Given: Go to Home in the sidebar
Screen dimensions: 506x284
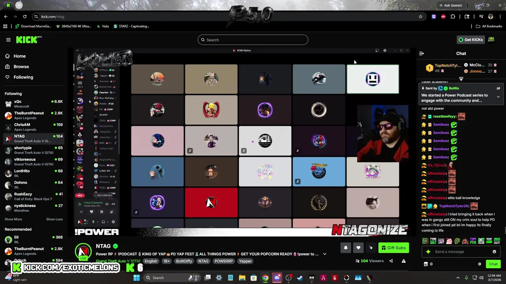Looking at the screenshot, I should click(x=19, y=56).
